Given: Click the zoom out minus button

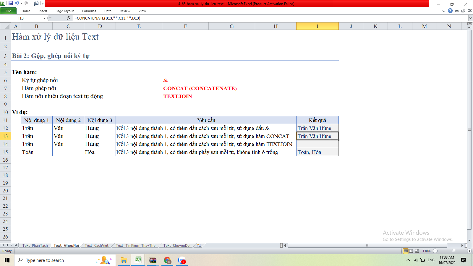Looking at the screenshot, I should 435,251.
